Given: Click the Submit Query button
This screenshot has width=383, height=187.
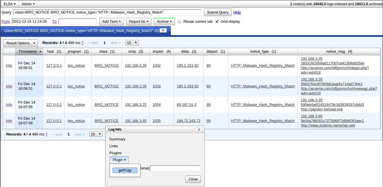Looking at the screenshot, I should point(217,12).
